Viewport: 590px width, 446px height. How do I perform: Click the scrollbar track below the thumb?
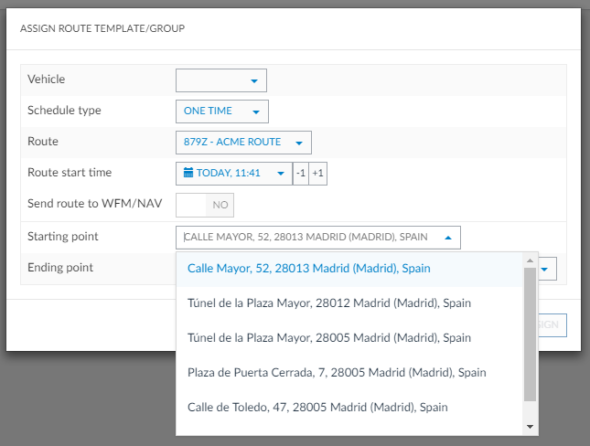(530, 410)
